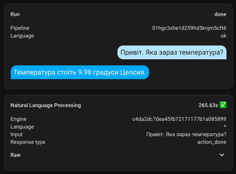The width and height of the screenshot is (236, 174).
Task: Click the Pipeline field label
Action: tap(20, 28)
